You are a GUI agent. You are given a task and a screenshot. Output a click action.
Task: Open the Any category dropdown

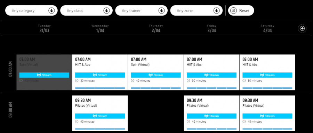[31, 10]
